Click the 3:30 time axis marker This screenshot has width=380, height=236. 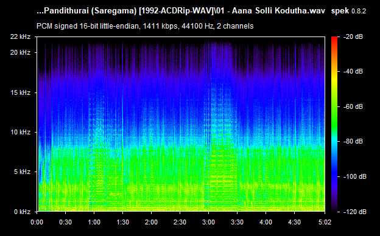click(237, 222)
